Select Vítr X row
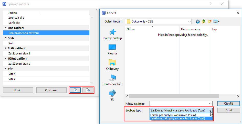The height and width of the screenshot is (124, 242). coord(46,74)
